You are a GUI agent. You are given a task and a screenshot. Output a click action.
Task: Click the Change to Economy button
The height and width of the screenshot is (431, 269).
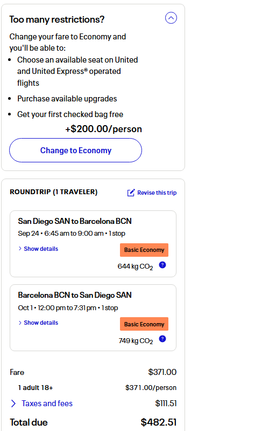tap(75, 150)
